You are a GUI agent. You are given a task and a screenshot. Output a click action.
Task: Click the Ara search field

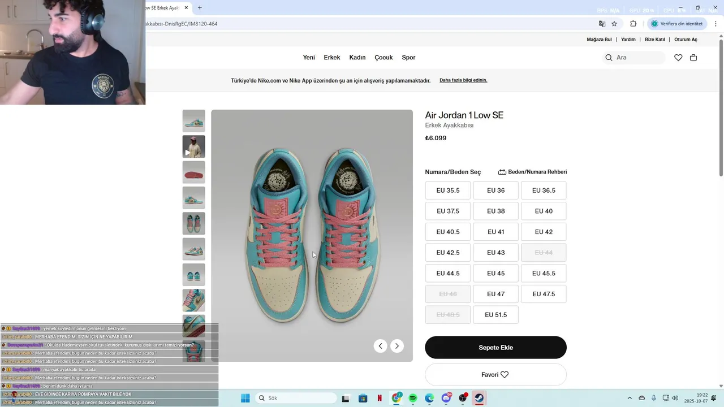(x=633, y=58)
